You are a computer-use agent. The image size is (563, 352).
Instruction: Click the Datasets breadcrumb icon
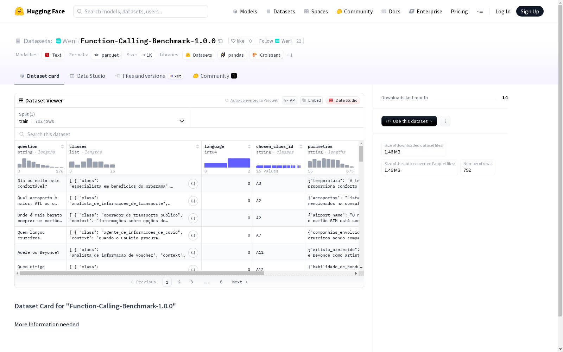click(x=18, y=41)
